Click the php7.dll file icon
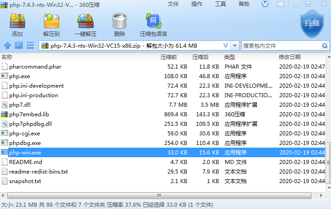Viewport: 331px width, 209px height. coord(5,104)
